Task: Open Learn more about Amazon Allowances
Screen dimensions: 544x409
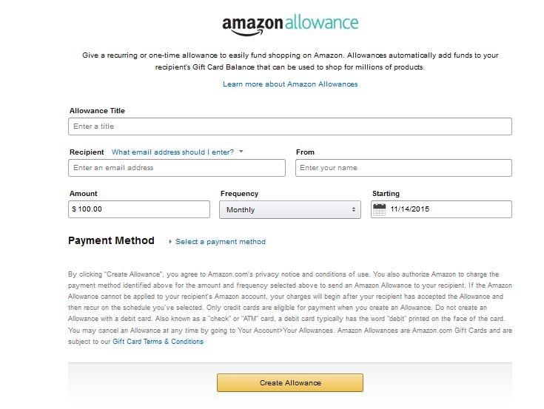Action: 290,84
